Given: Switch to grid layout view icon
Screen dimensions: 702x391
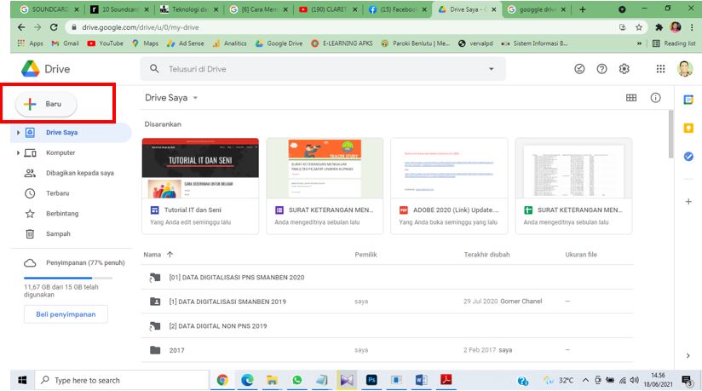Looking at the screenshot, I should [x=631, y=98].
